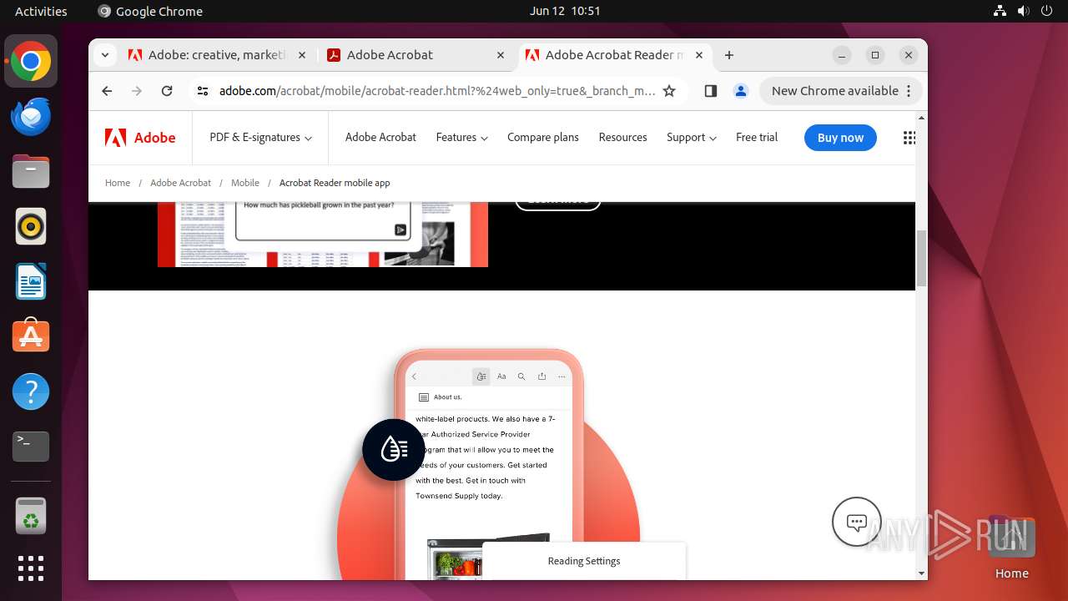Image resolution: width=1068 pixels, height=601 pixels.
Task: Open the Google Chrome app menu
Action: pos(150,11)
